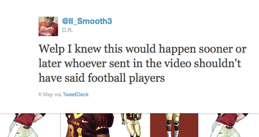Click the via label beside TweetDeck
This screenshot has height=137, width=259.
pyautogui.click(x=58, y=94)
